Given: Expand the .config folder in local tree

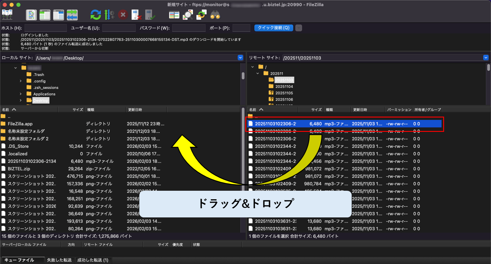Looking at the screenshot, I should click(x=21, y=81).
